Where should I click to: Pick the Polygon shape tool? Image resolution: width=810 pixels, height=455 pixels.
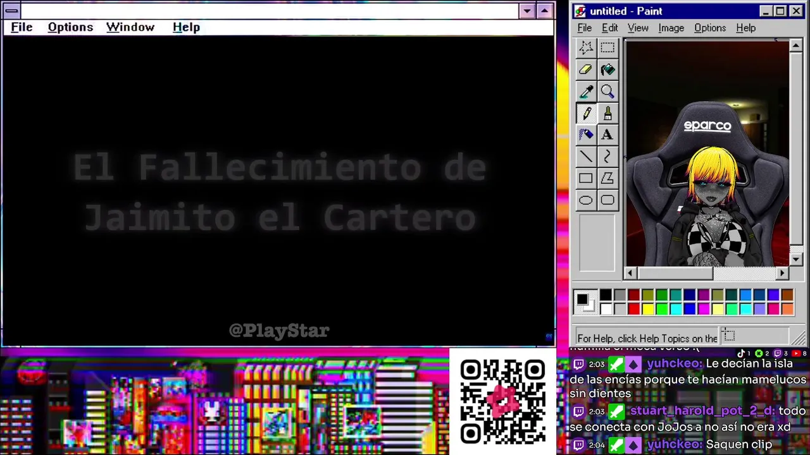[x=607, y=179]
